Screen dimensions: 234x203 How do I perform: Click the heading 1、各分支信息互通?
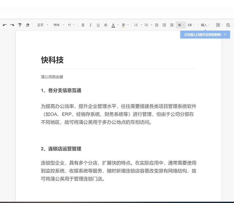61,91
